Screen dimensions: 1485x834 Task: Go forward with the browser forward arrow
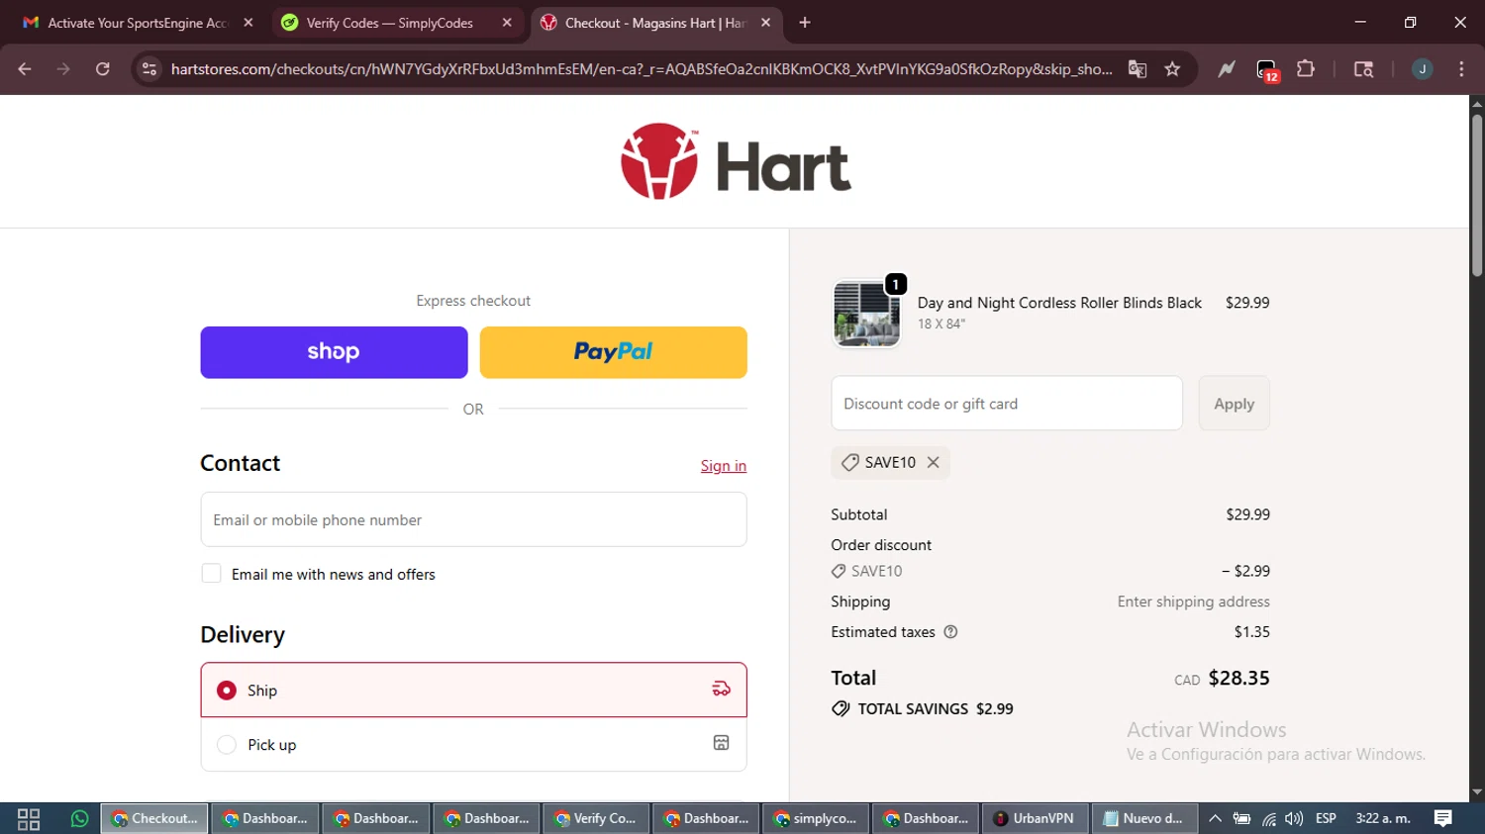click(63, 69)
